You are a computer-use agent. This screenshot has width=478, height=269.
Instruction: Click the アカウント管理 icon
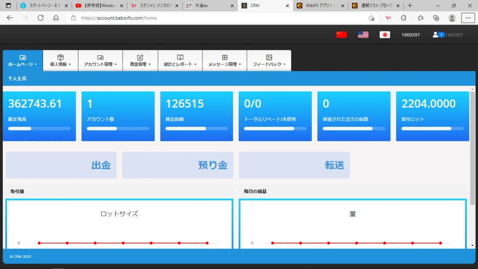point(100,57)
